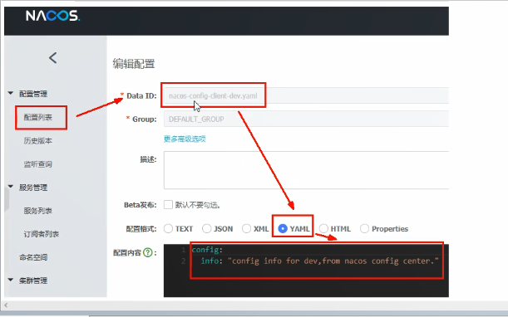
Task: Collapse the sidebar with the back chevron
Action: tap(53, 58)
